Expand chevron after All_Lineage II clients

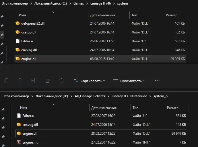click(108, 96)
